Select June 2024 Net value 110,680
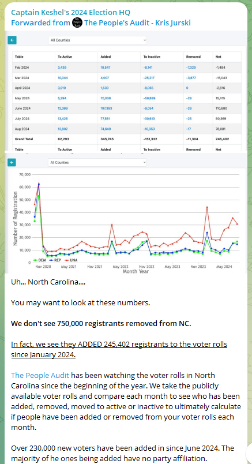This screenshot has width=252, height=464. [221, 108]
